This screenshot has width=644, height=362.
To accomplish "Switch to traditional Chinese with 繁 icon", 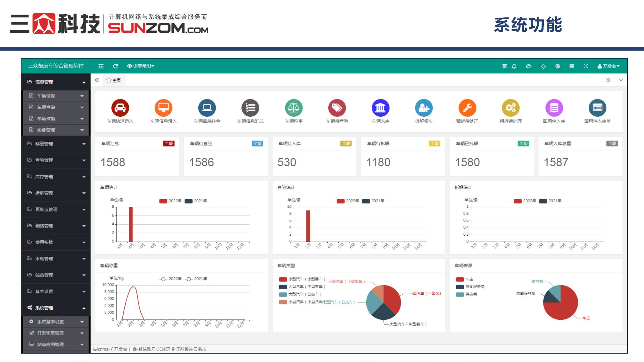I will pos(504,66).
